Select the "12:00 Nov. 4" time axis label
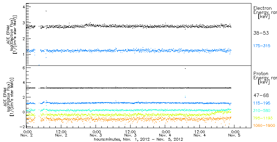This screenshot has height=142, width=277. (199, 134)
